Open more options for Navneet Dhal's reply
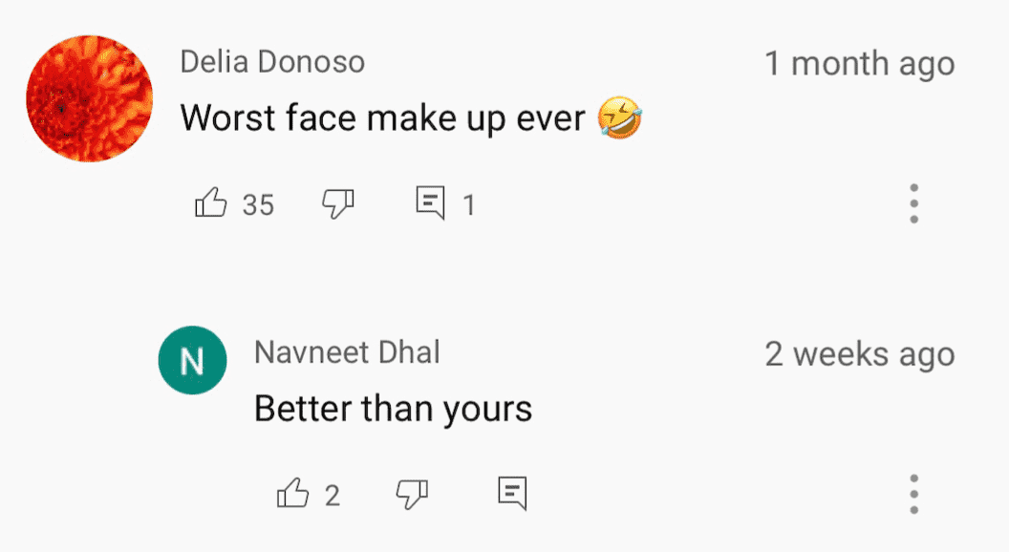The image size is (1009, 552). pos(913,494)
